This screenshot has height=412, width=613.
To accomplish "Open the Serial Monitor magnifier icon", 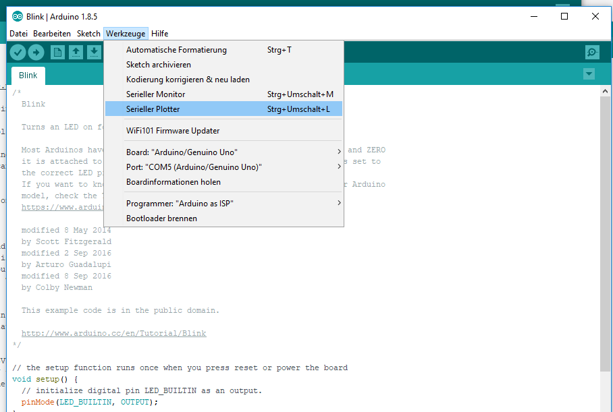I will [592, 53].
